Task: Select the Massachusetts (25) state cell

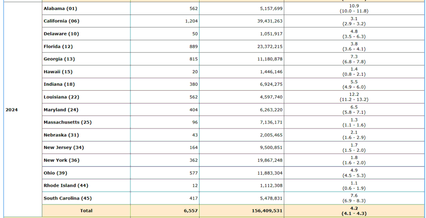Action: pos(67,122)
